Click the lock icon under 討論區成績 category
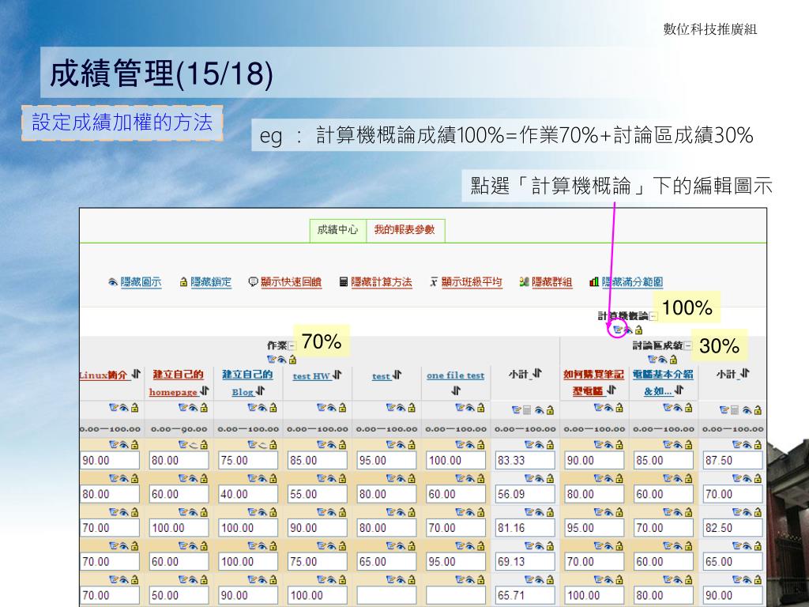This screenshot has height=607, width=809. point(673,360)
